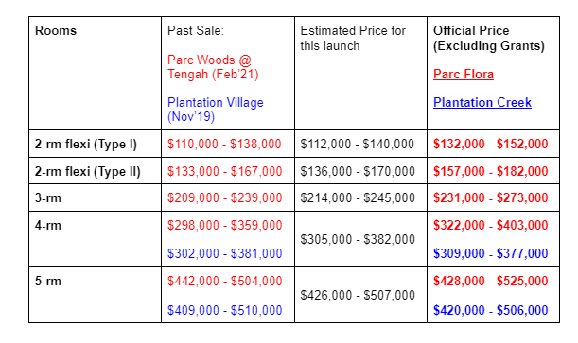Click the $136,000 - $170,000 estimated price cell
The image size is (578, 343).
(x=358, y=172)
